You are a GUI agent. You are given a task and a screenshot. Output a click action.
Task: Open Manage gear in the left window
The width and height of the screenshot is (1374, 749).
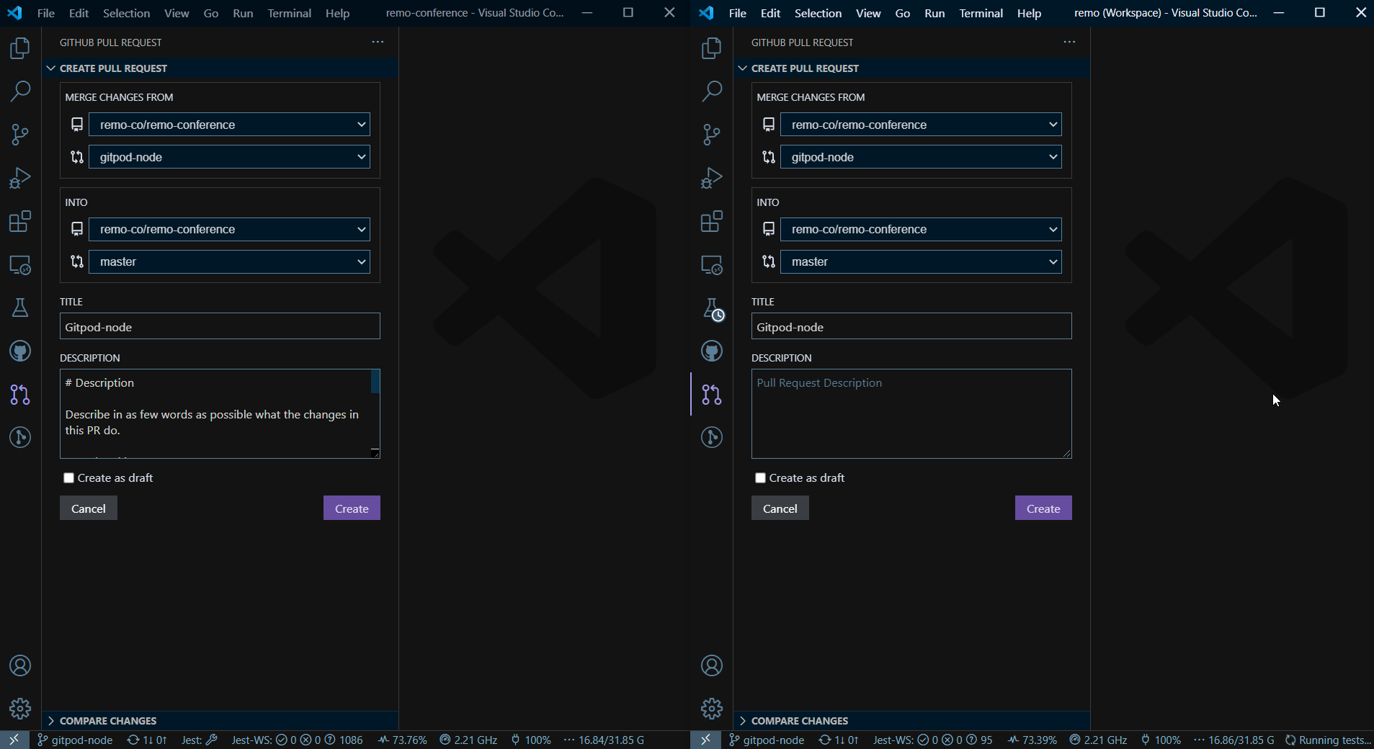coord(20,709)
